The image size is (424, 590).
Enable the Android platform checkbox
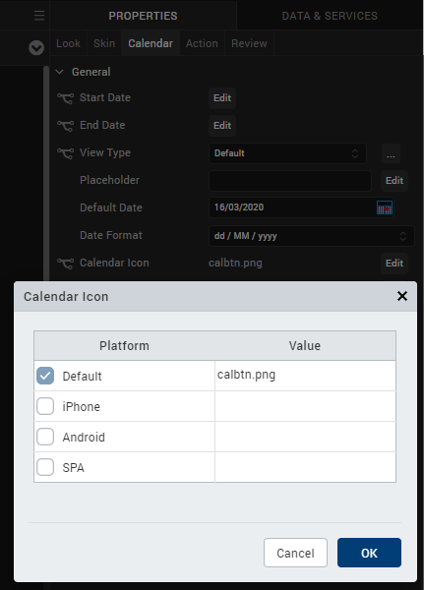45,437
